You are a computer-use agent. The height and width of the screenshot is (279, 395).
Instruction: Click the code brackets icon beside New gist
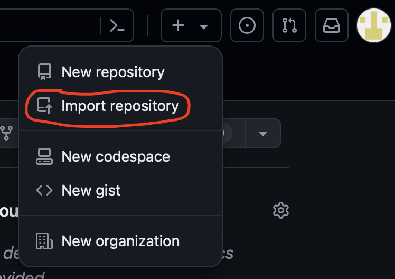(x=44, y=190)
